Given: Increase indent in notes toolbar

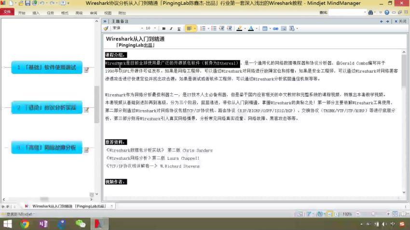Looking at the screenshot, I should point(230,28).
